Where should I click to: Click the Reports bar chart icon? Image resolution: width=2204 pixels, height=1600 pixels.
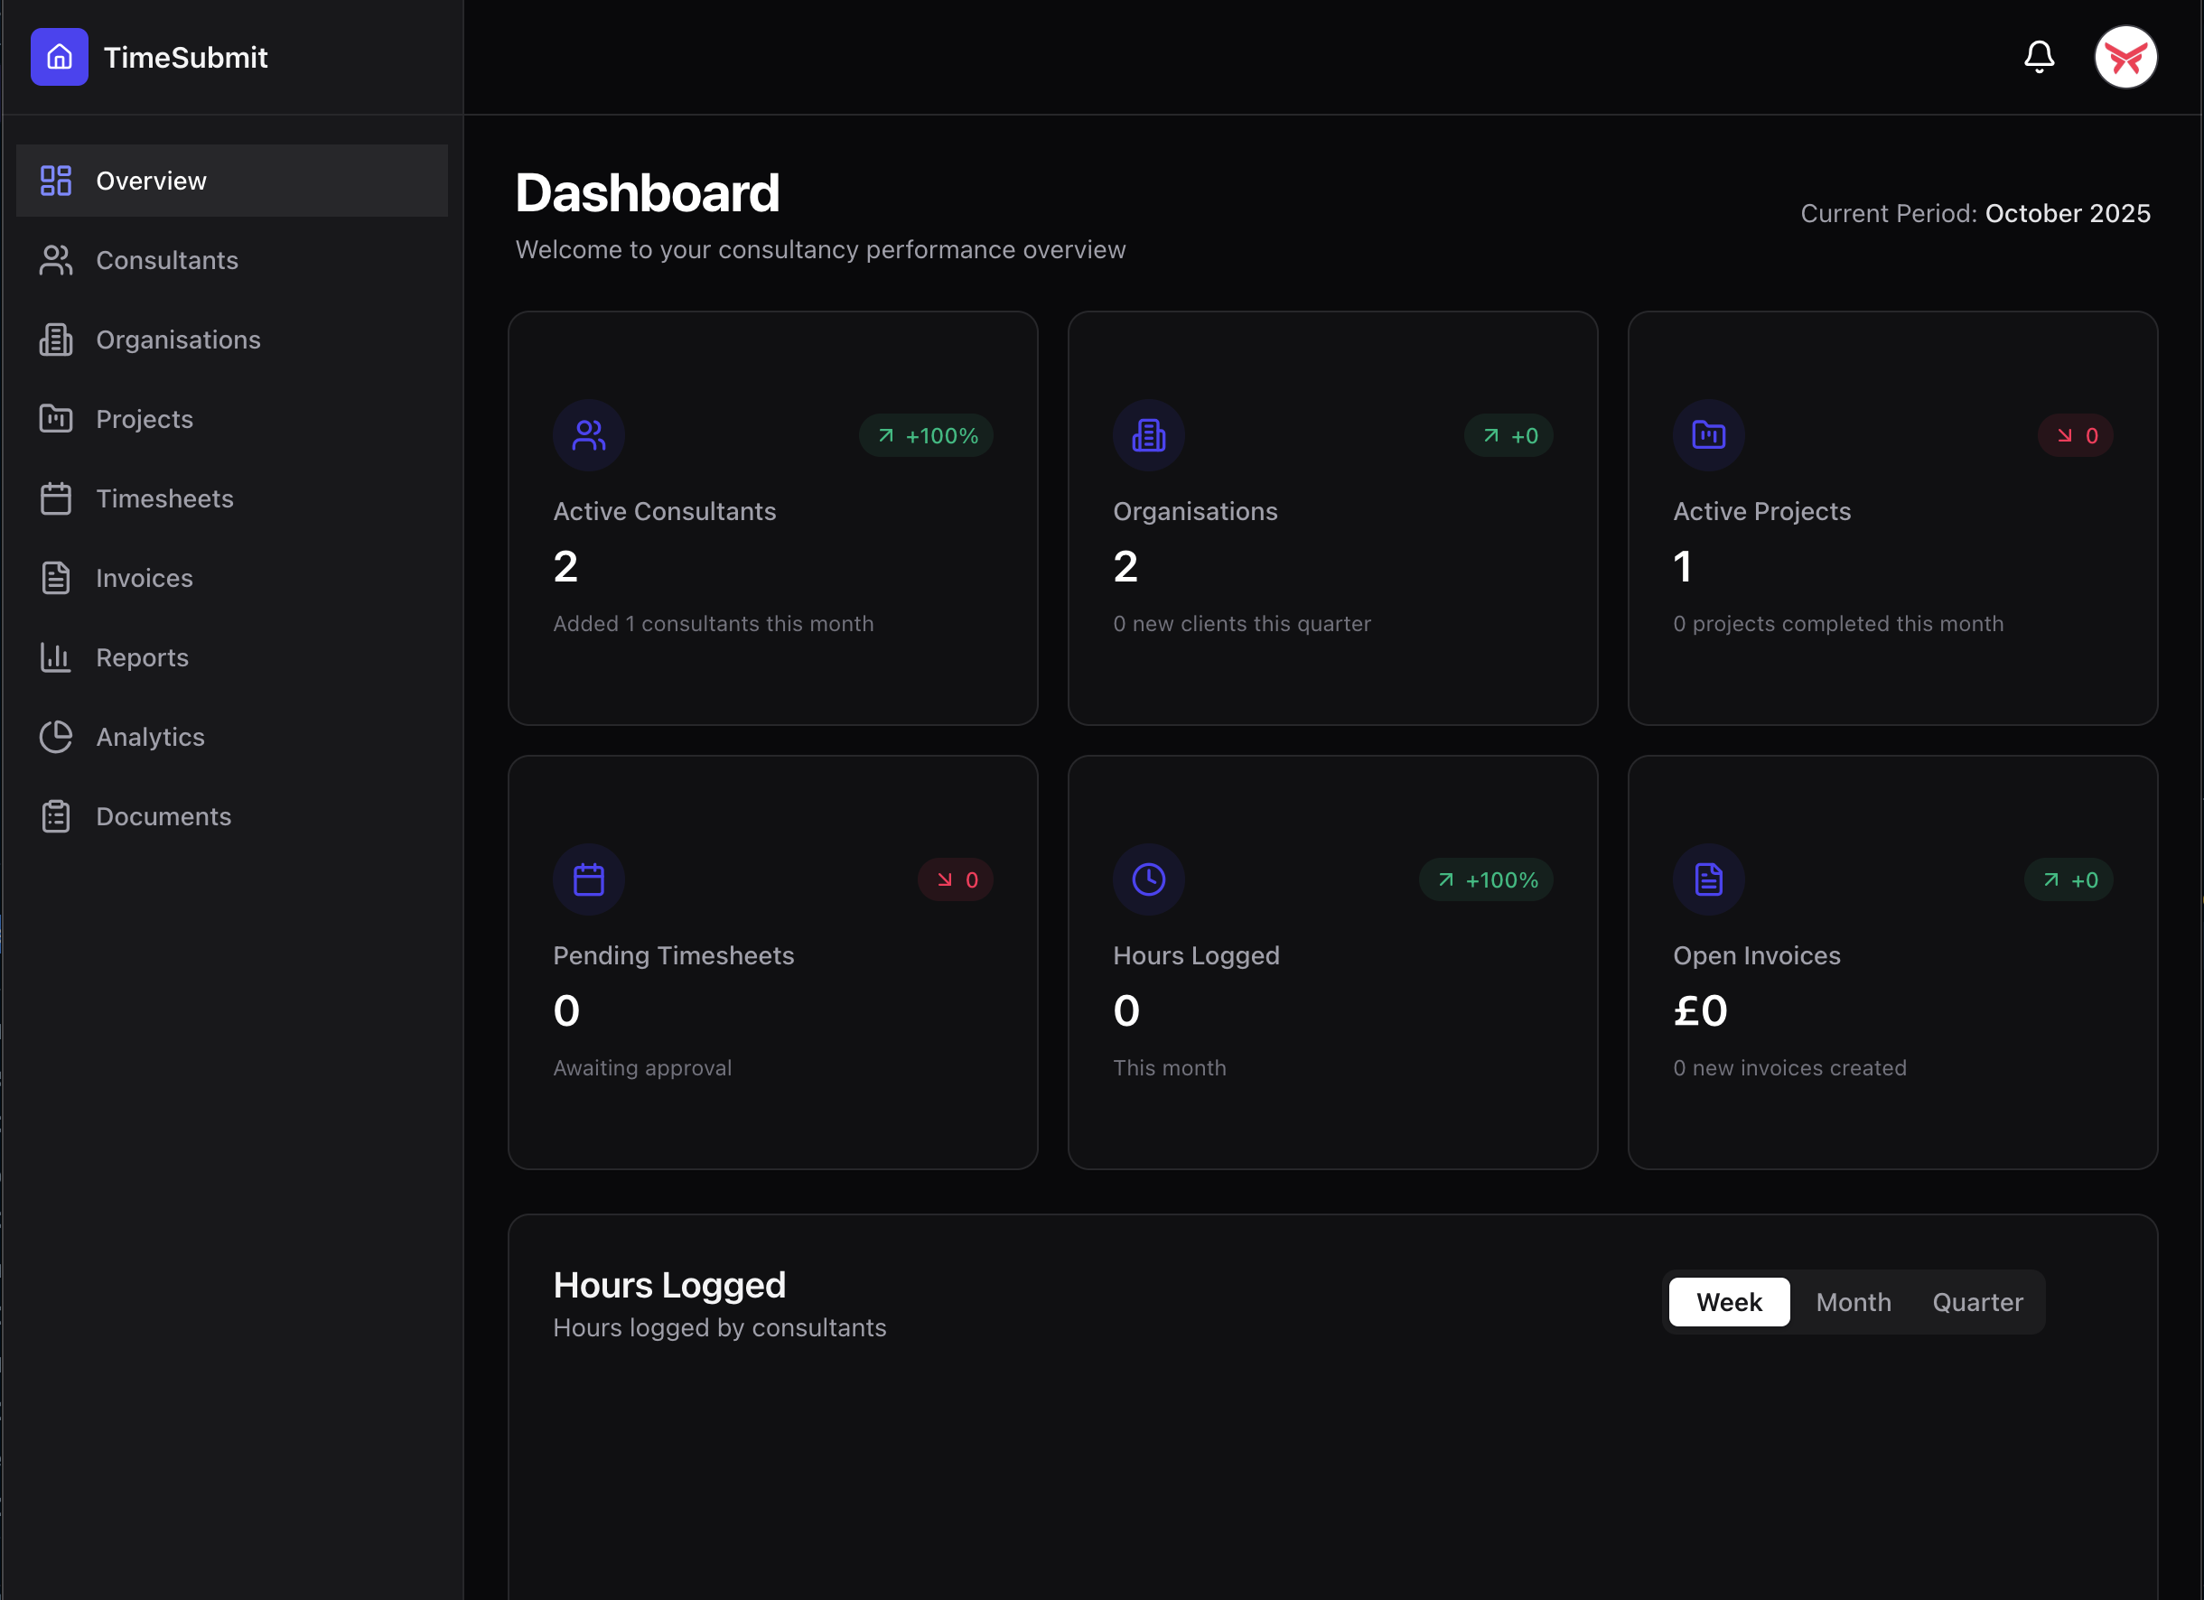click(x=55, y=657)
